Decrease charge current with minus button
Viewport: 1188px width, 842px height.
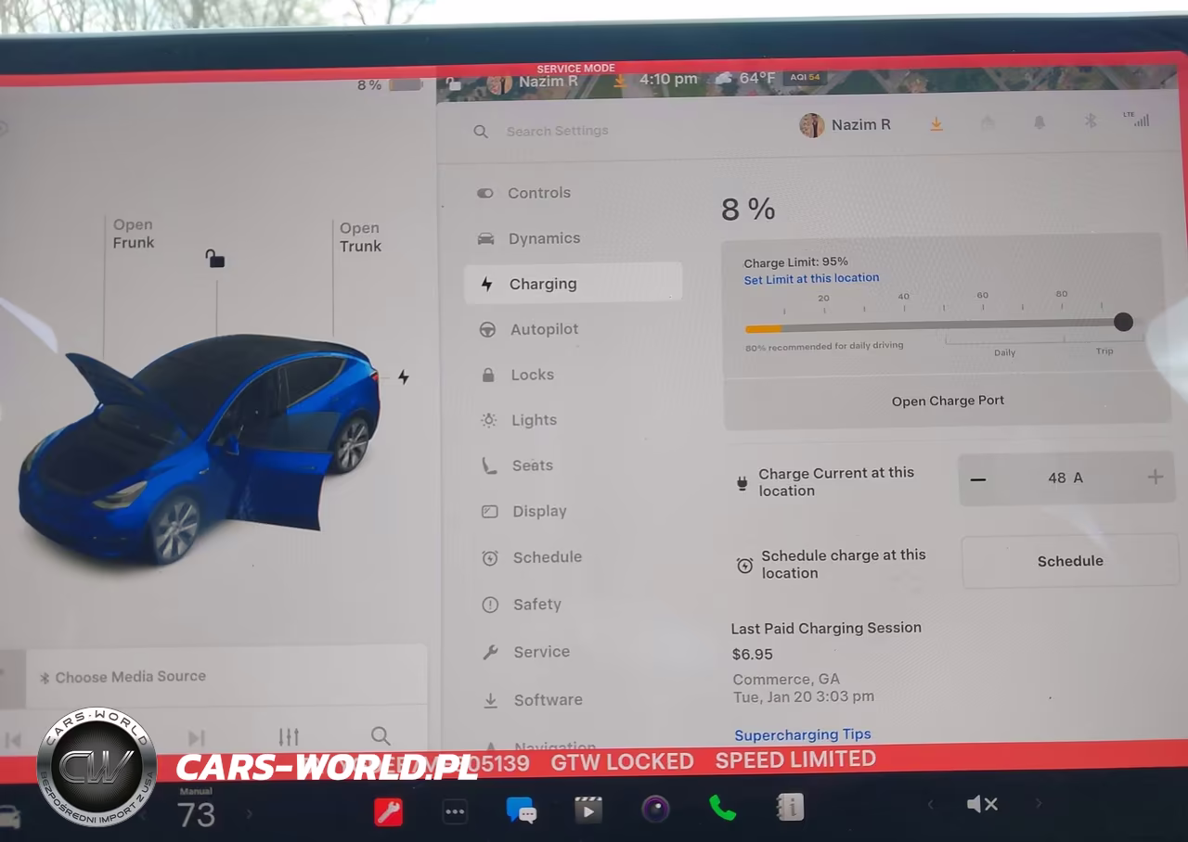tap(978, 478)
